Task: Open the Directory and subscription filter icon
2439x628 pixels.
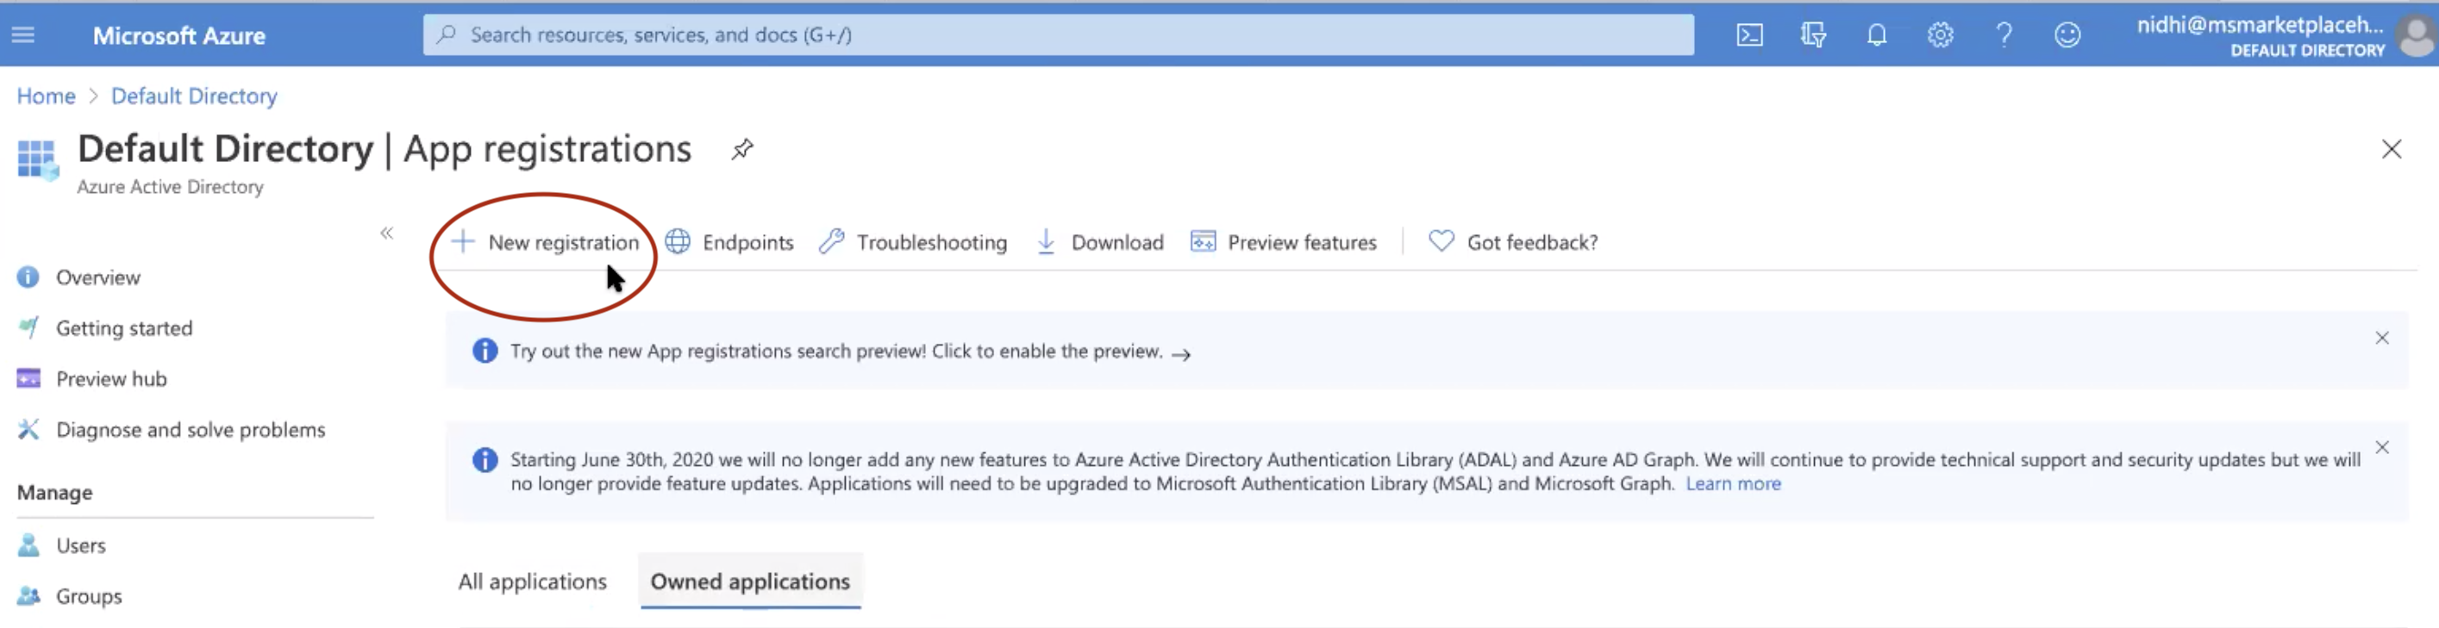Action: click(1812, 35)
